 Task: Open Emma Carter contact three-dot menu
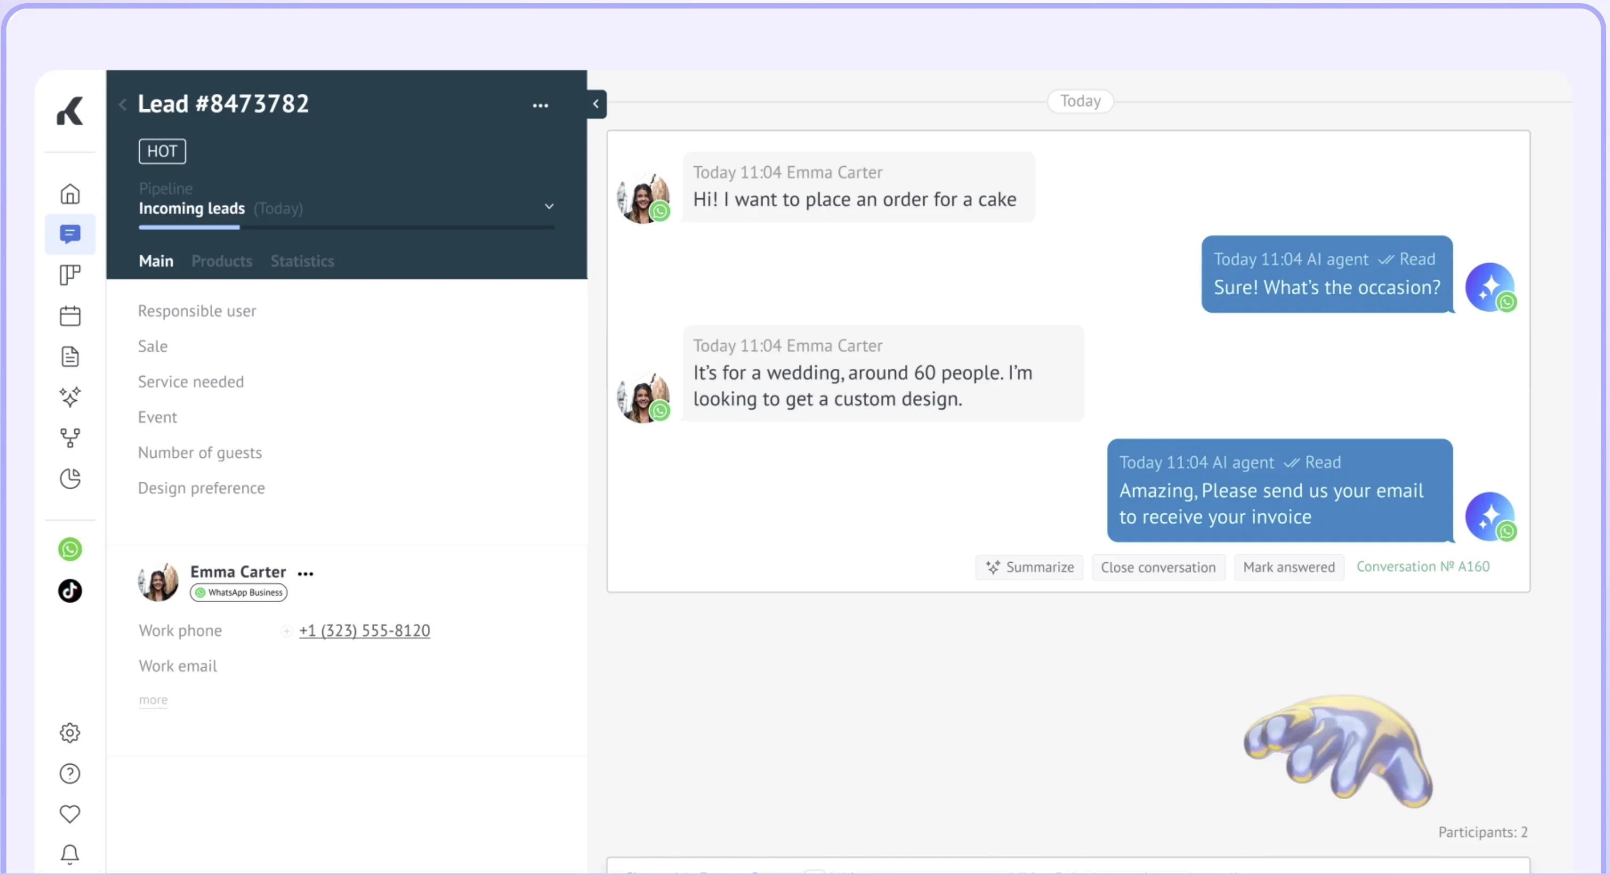(305, 573)
